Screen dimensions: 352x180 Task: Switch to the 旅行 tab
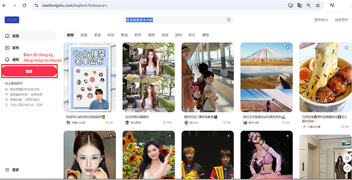tap(192, 35)
